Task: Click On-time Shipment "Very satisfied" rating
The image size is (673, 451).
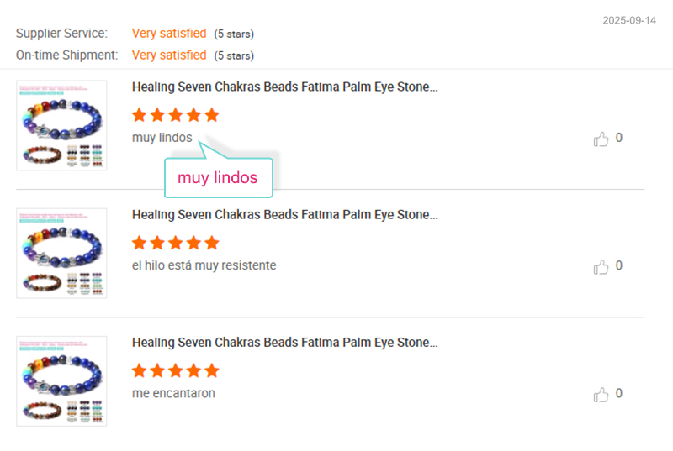Action: [x=169, y=55]
